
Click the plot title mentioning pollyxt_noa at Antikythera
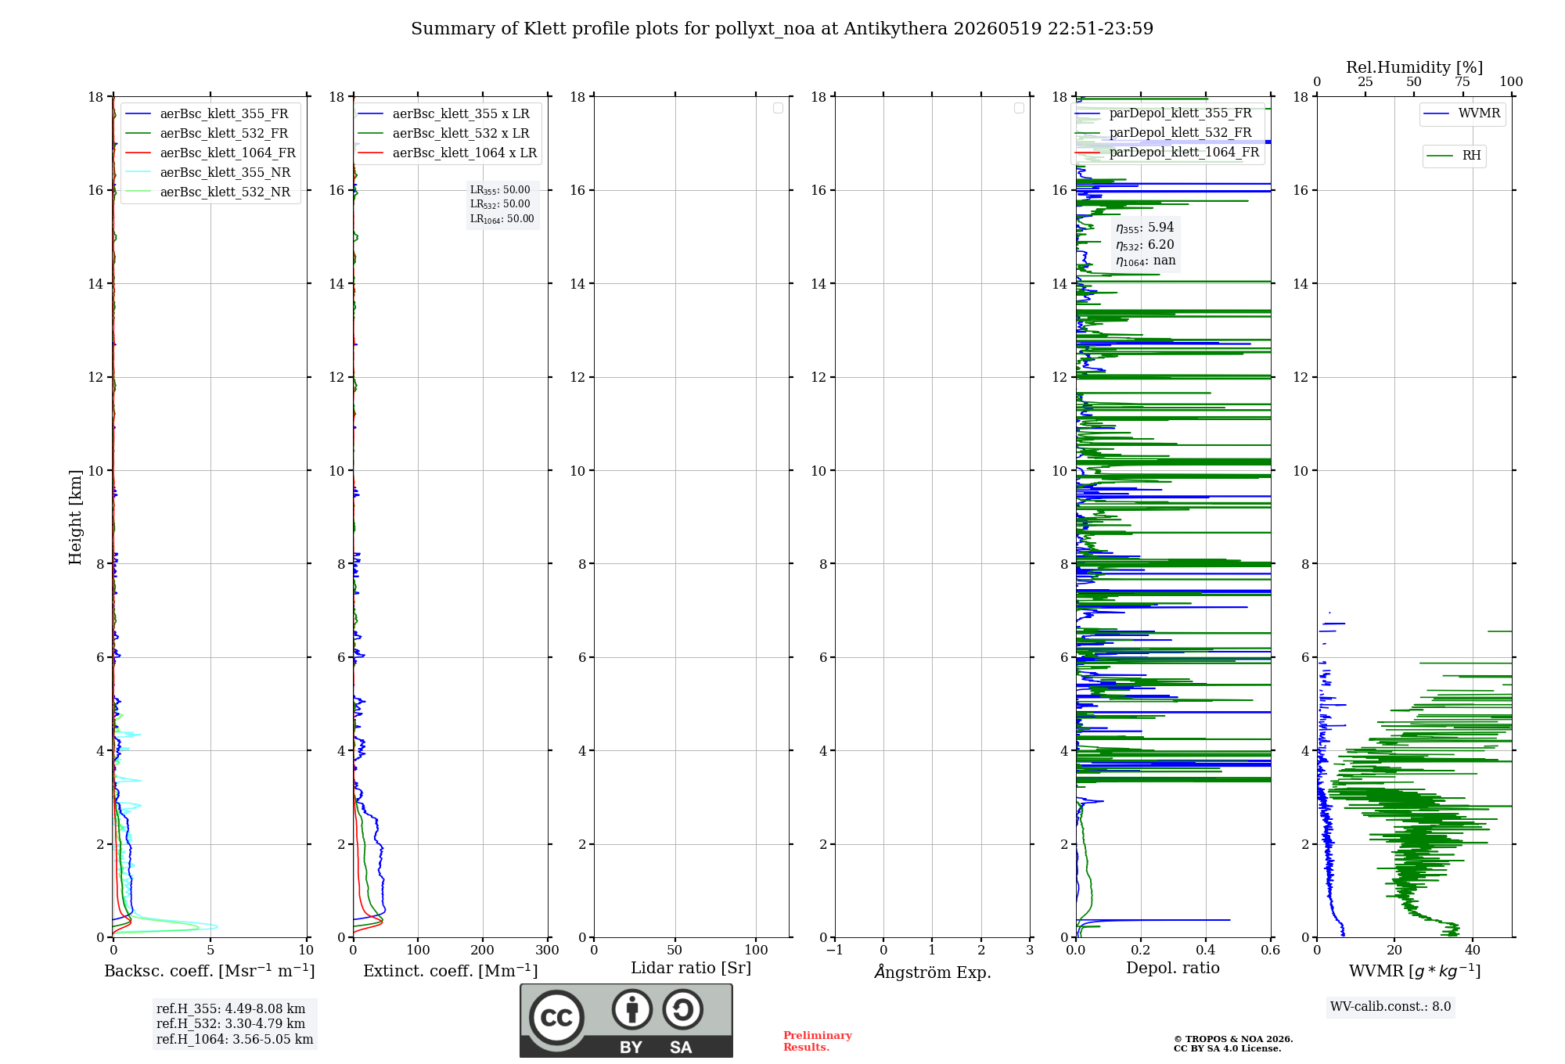click(x=782, y=29)
